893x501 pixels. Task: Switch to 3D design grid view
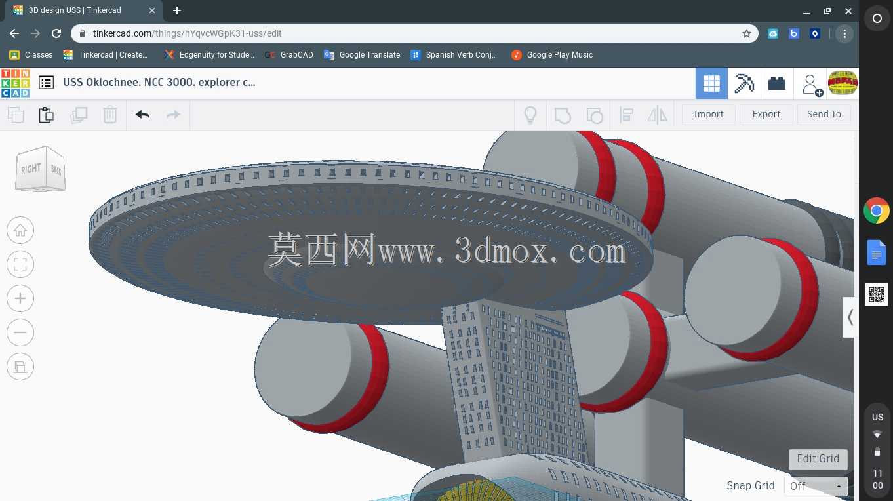(x=711, y=83)
